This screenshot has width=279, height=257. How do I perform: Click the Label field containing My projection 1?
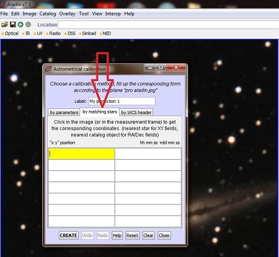(122, 101)
